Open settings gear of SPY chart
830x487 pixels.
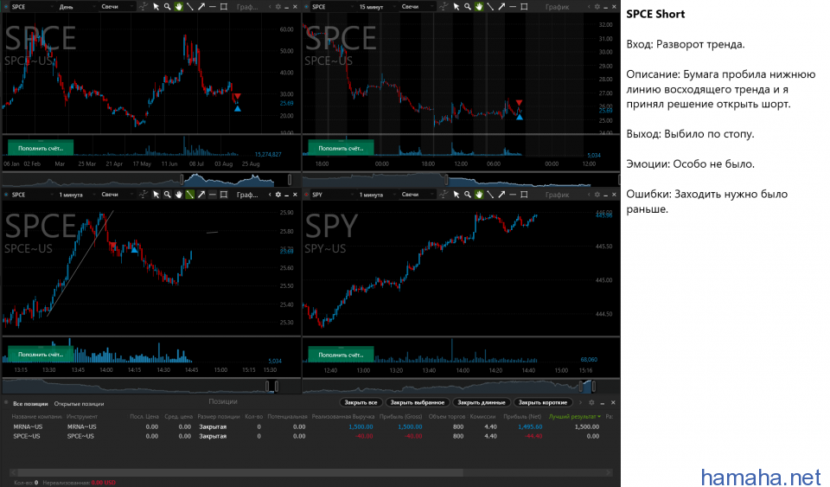[x=597, y=195]
